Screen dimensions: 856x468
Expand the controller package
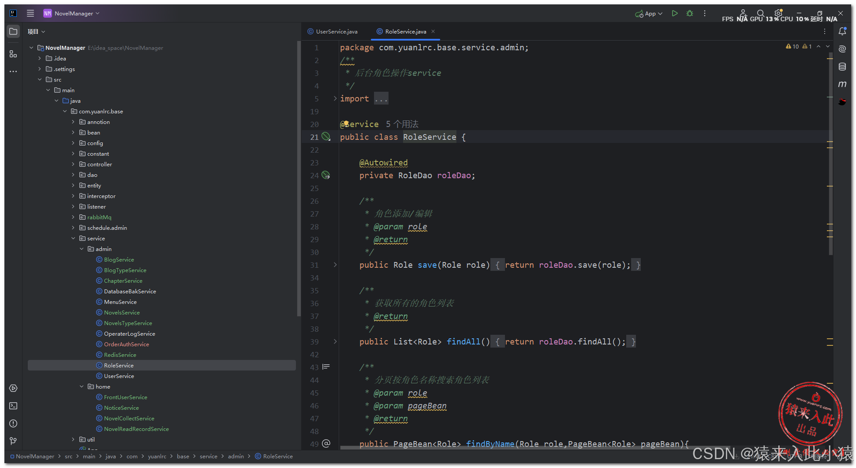coord(73,164)
